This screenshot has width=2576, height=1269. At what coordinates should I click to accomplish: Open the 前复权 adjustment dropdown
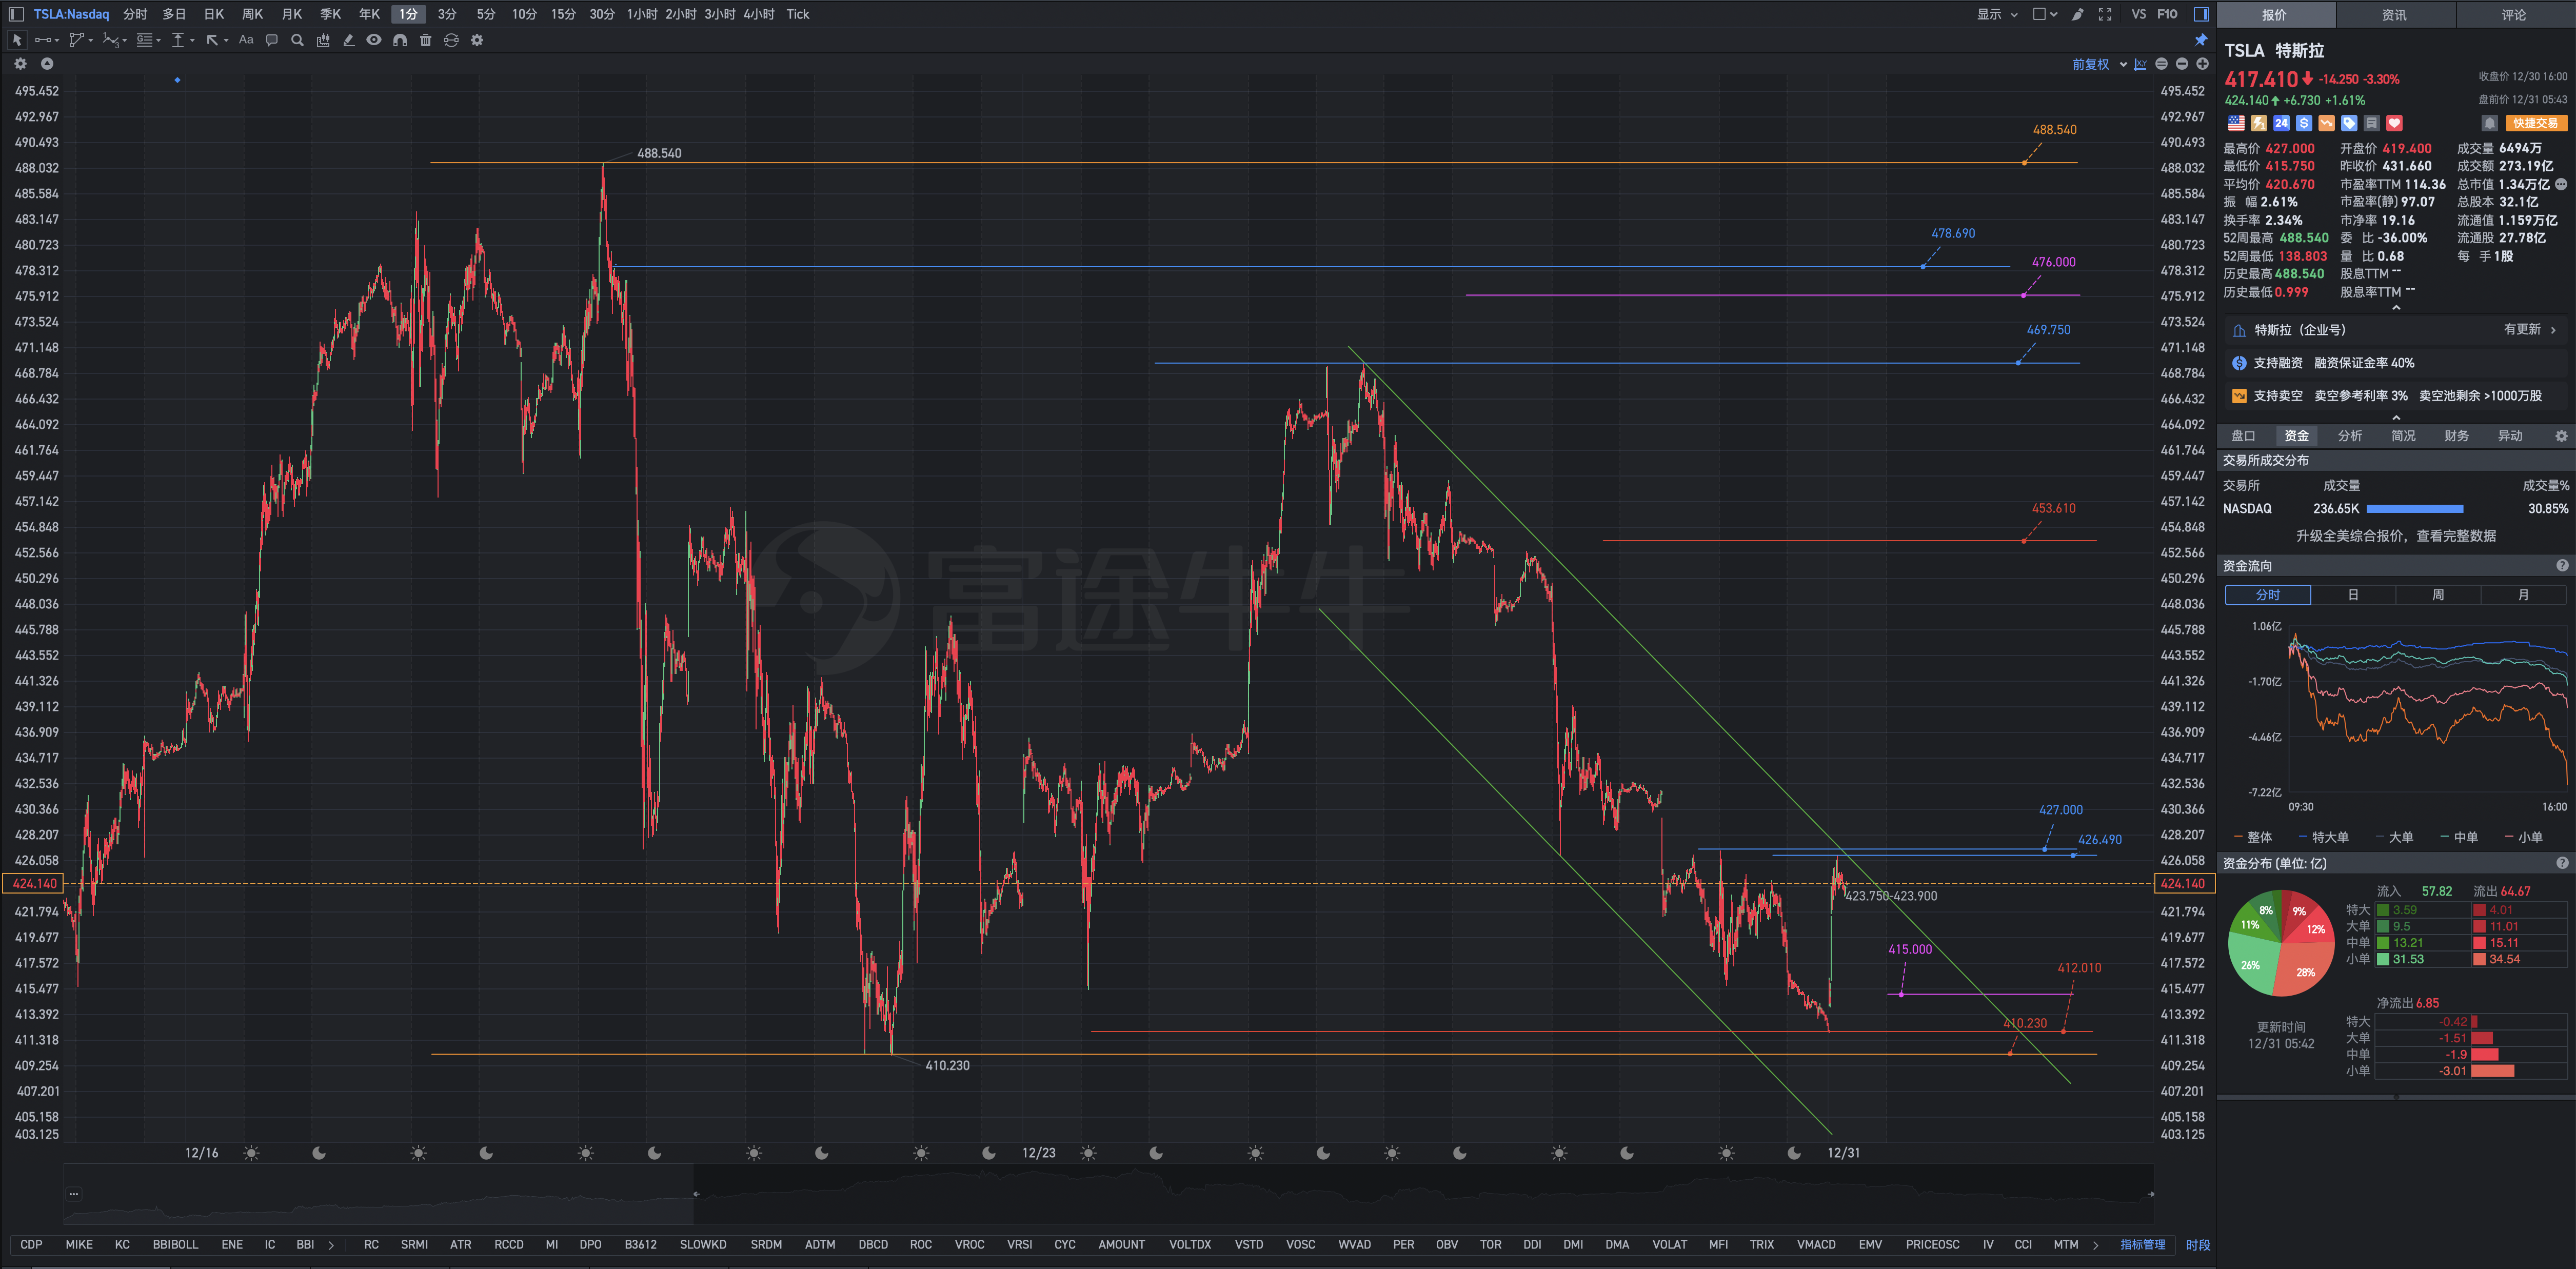[x=2099, y=64]
